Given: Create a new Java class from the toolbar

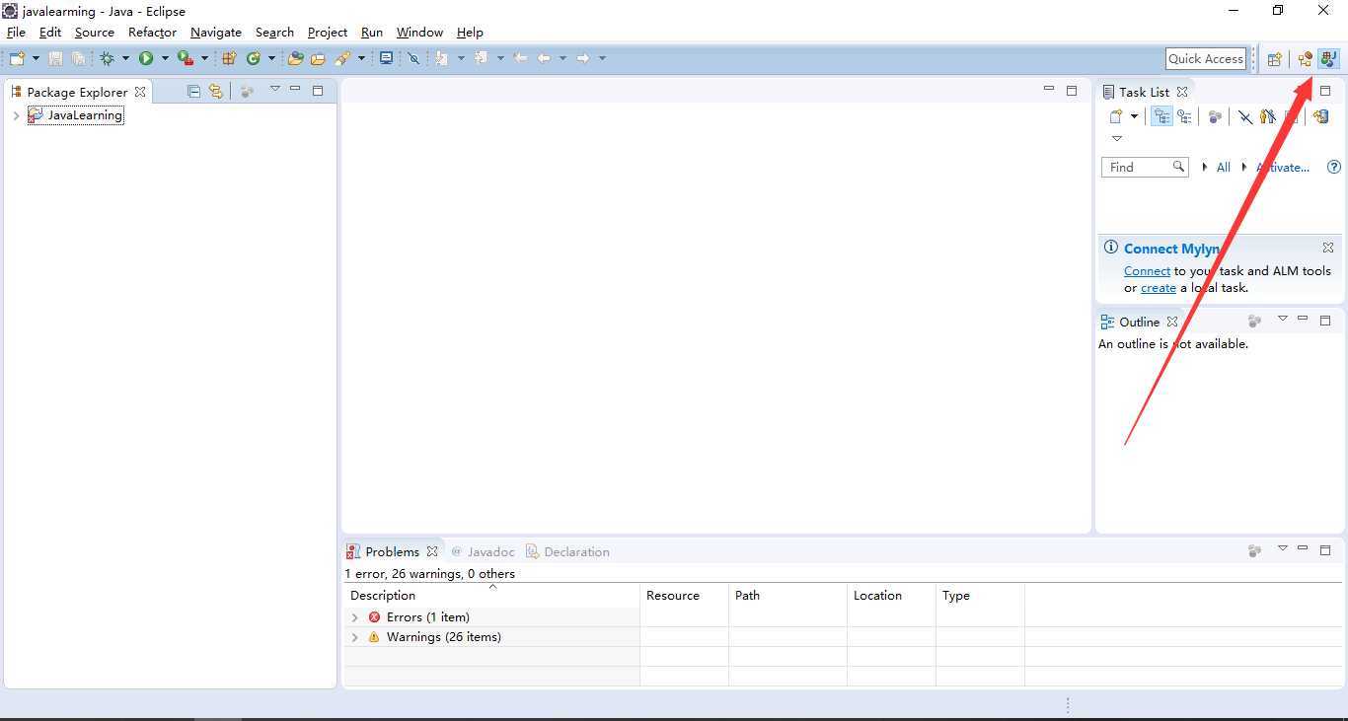Looking at the screenshot, I should click(254, 58).
